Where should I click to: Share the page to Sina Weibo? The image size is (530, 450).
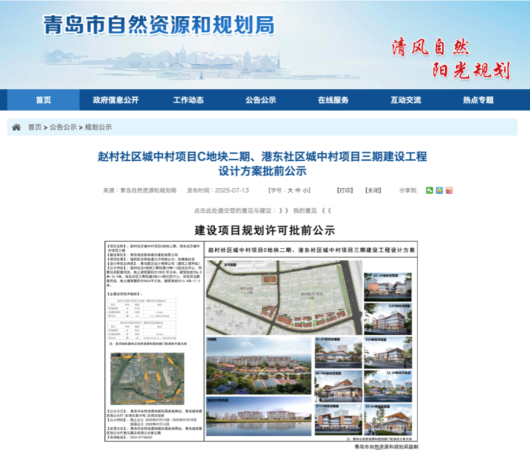point(449,191)
